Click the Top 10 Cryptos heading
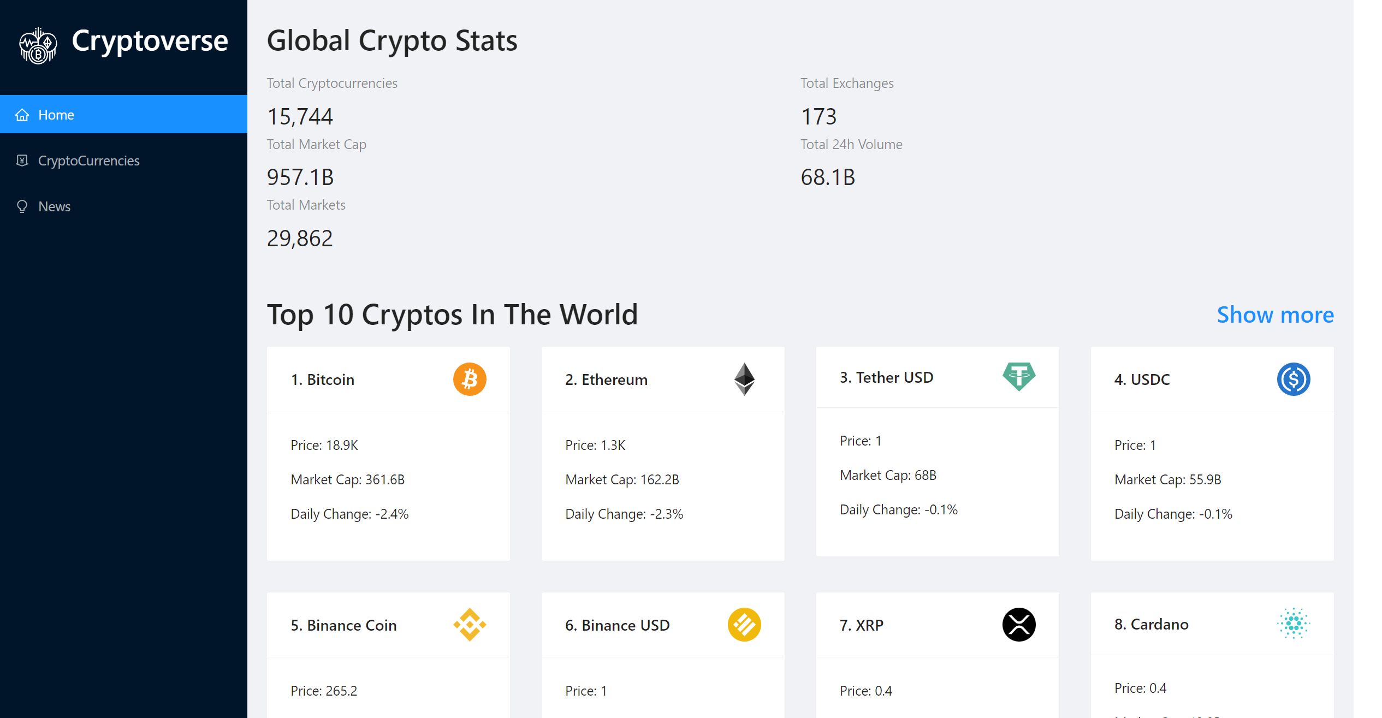Image resolution: width=1382 pixels, height=718 pixels. [452, 315]
